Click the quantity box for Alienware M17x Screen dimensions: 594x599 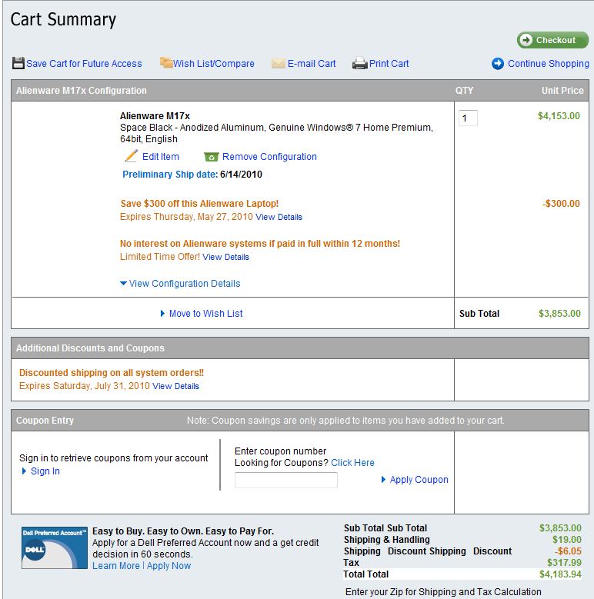[468, 118]
